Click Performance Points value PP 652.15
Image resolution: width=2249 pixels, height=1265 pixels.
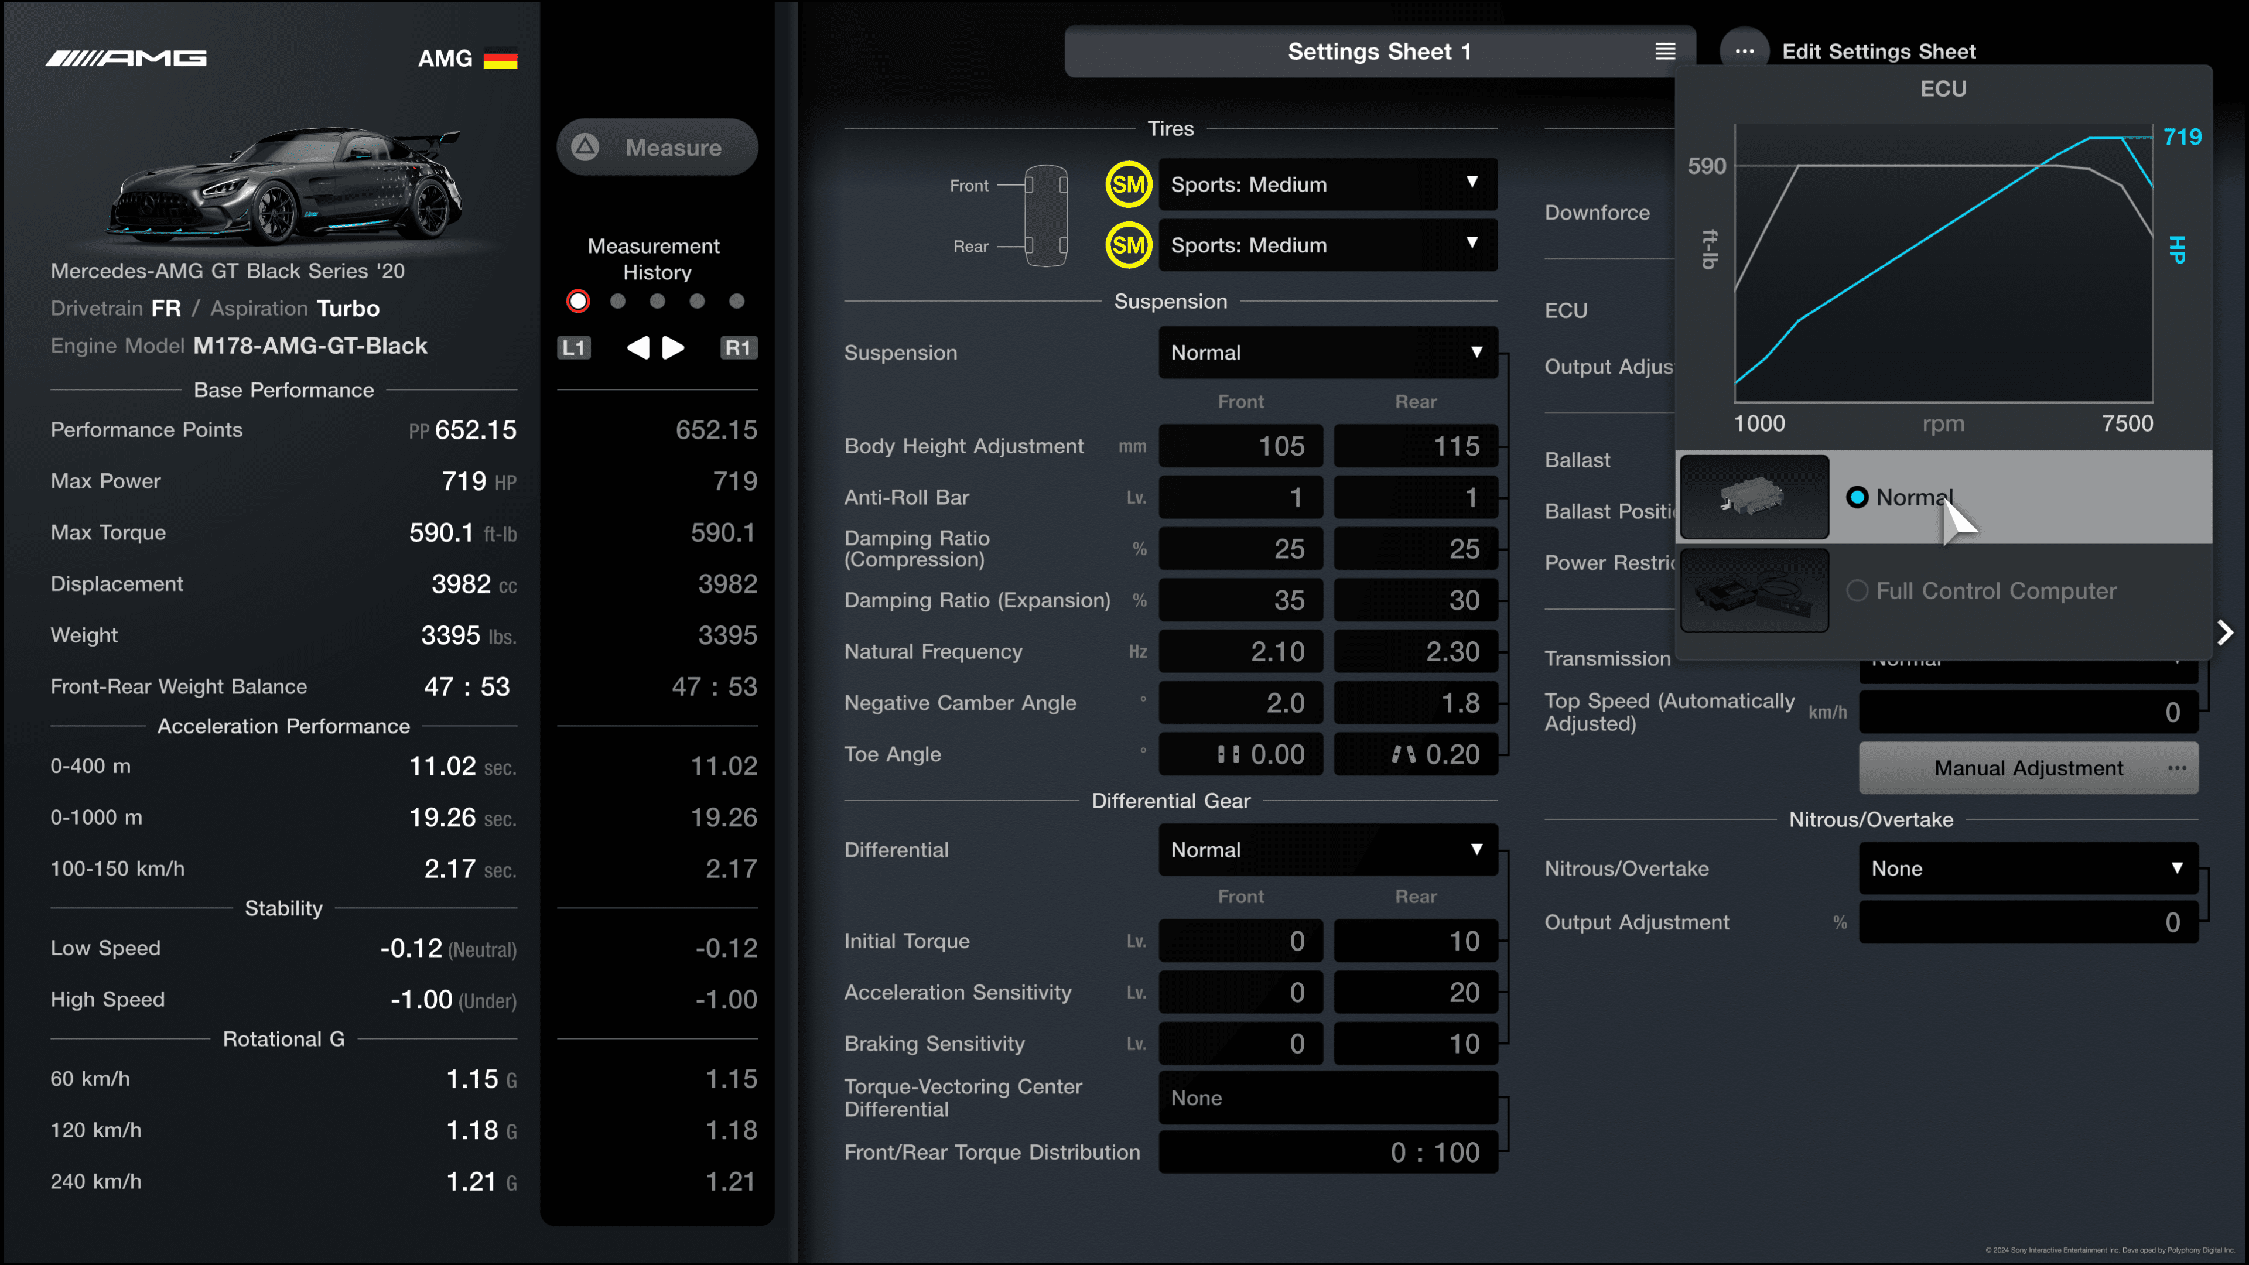point(463,429)
